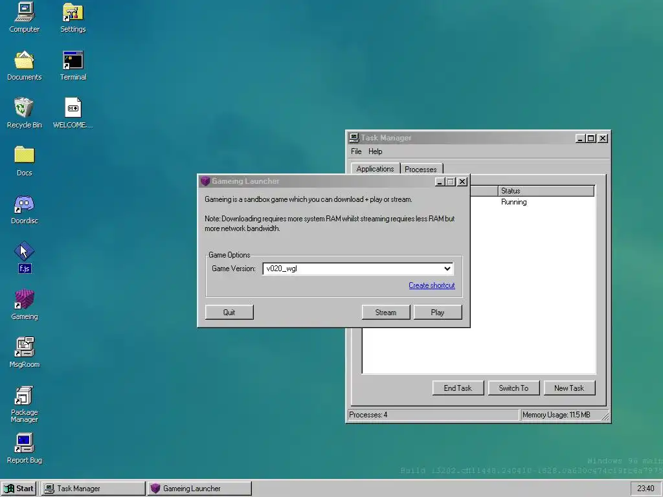This screenshot has width=663, height=497.
Task: Launch the Doordisc desktop shortcut
Action: 24,209
